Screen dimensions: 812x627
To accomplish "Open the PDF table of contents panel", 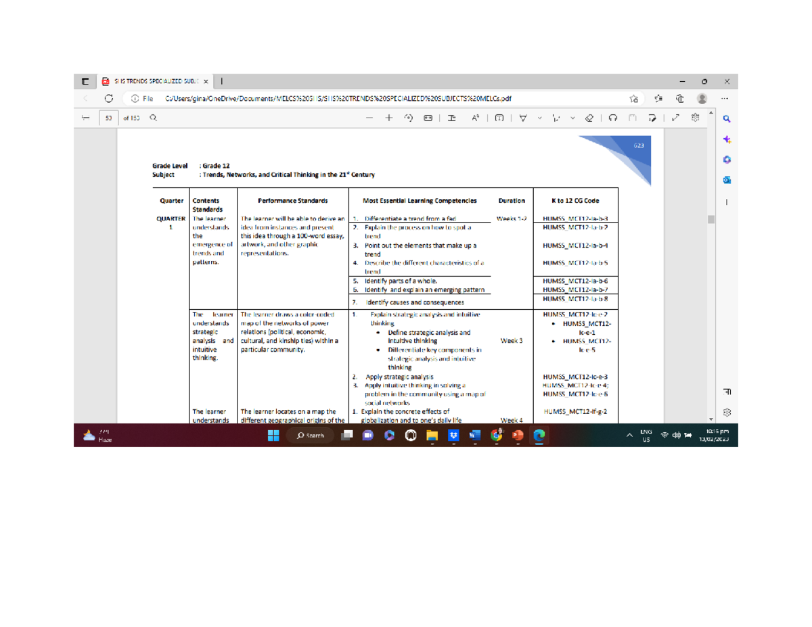I will click(86, 118).
